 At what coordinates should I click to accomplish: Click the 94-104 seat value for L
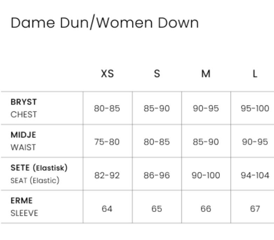(x=255, y=175)
